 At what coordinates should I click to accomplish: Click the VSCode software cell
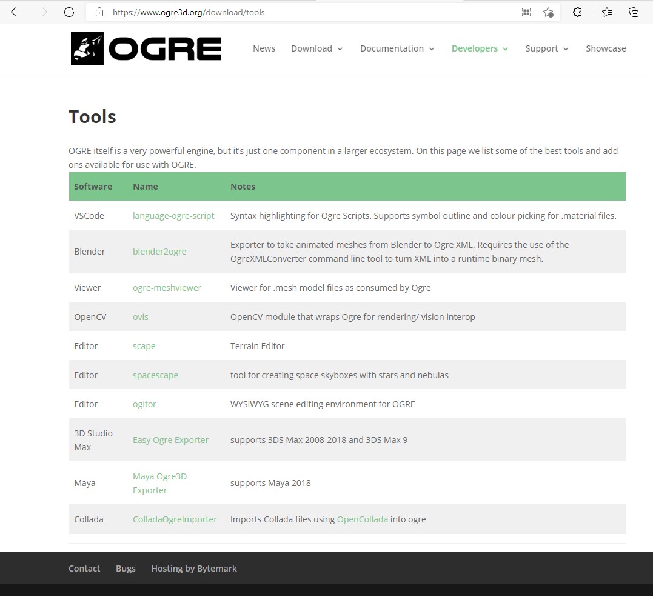89,216
